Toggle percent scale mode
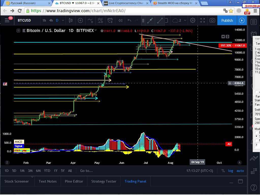The width and height of the screenshot is (260, 195). [223, 171]
